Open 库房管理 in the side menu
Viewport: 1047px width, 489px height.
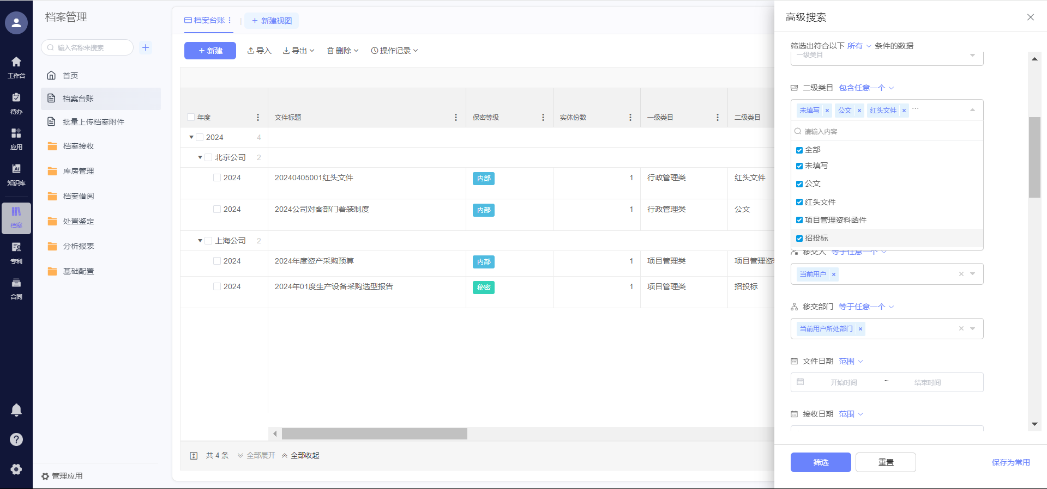(x=79, y=171)
